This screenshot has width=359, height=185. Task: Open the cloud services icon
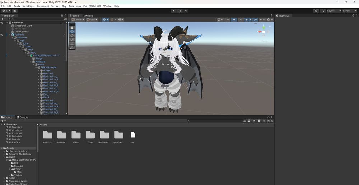coord(15,11)
